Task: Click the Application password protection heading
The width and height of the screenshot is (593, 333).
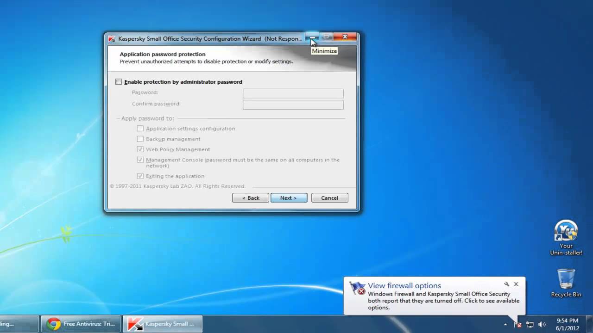Action: 163,54
